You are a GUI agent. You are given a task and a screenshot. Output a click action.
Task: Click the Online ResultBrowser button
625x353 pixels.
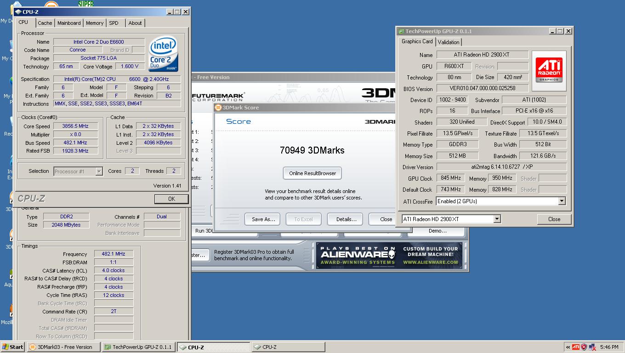[x=312, y=173]
